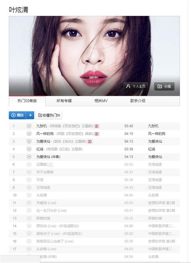Click the 收藏 button on the banner
Screen dimensions: 191x263
point(164,86)
